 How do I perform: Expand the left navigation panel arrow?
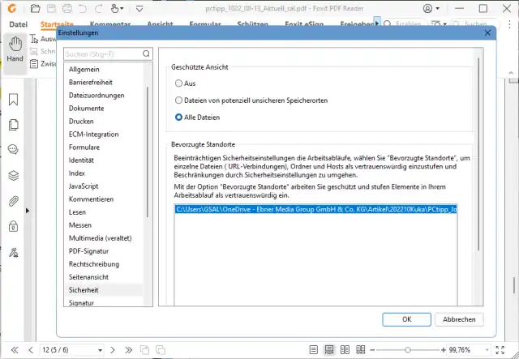pos(27,211)
